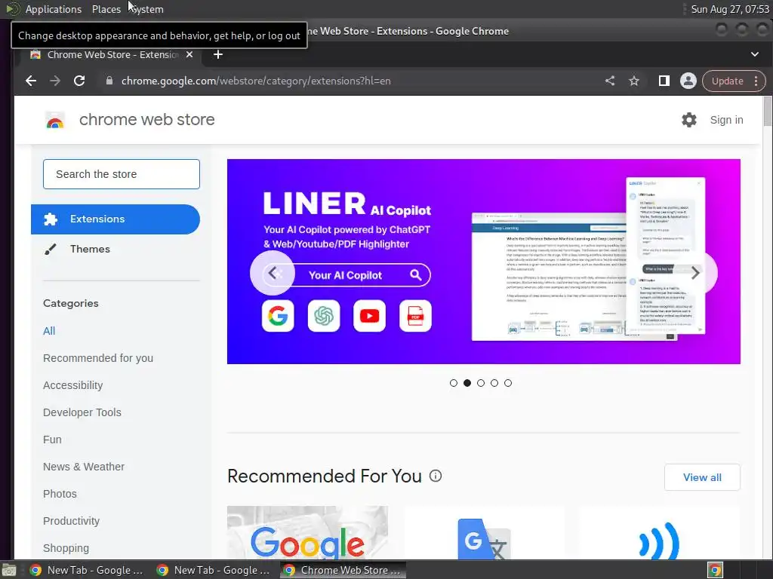This screenshot has height=579, width=773.
Task: Go back to the previous page
Action: click(x=31, y=81)
